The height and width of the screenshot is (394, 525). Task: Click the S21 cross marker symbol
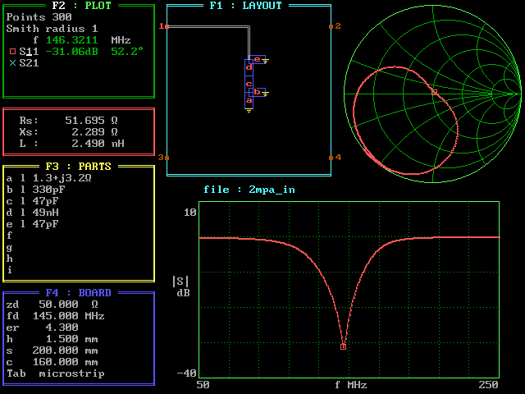[12, 62]
